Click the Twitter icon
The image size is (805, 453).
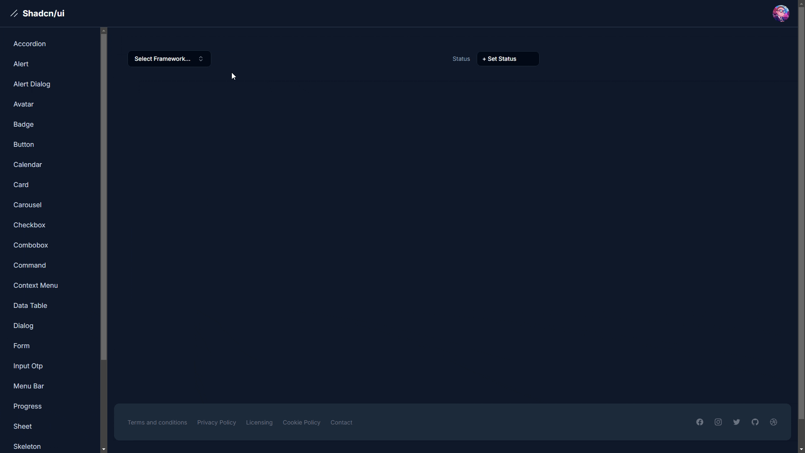736,422
